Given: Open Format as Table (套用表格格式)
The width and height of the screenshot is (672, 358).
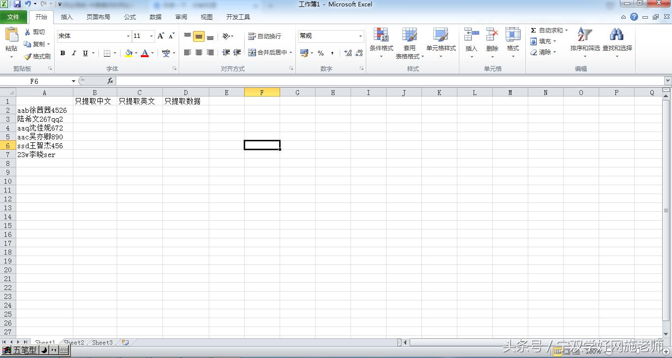Looking at the screenshot, I should pos(410,42).
